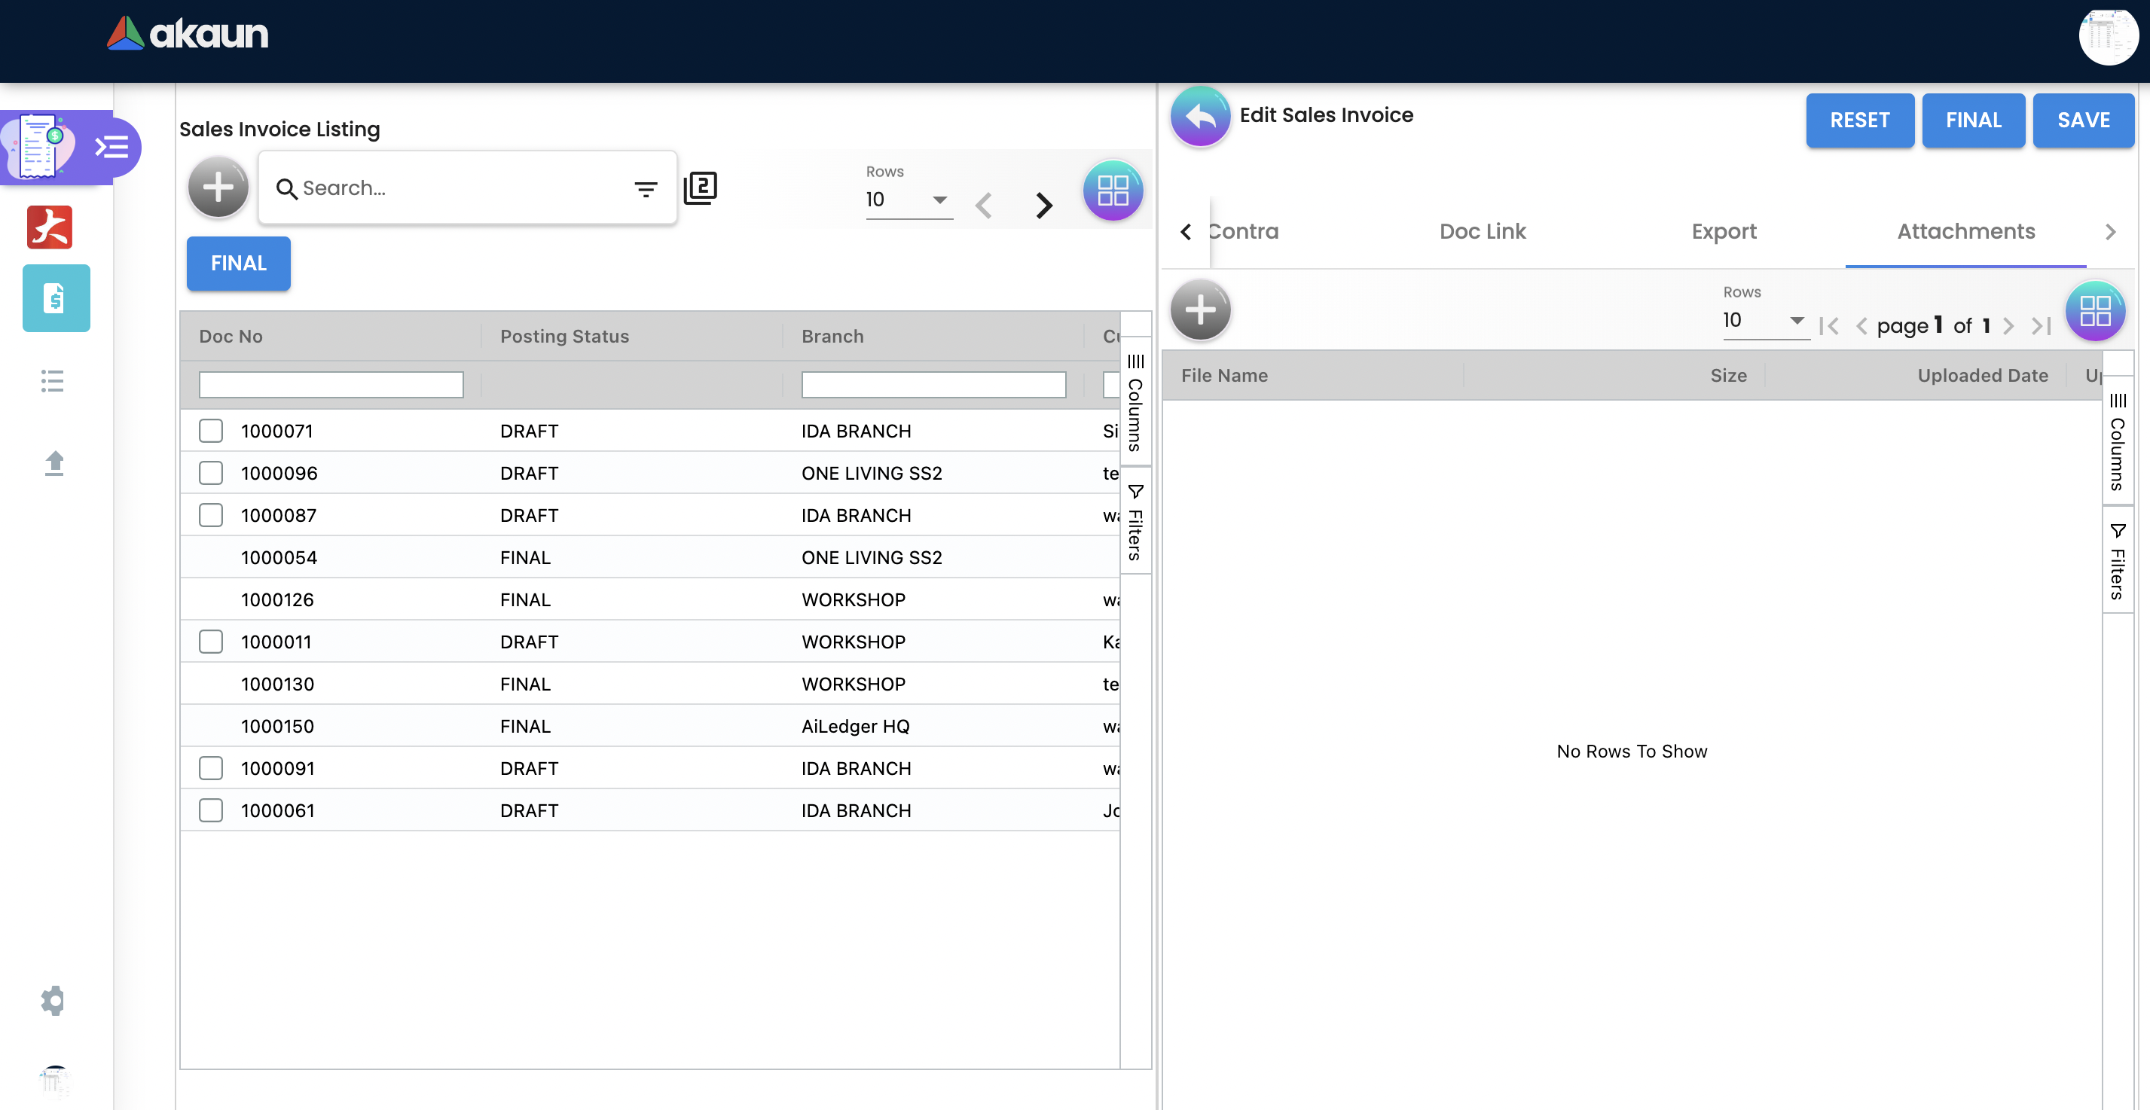Select checkbox for invoice 1000096
Viewport: 2150px width, 1110px height.
pos(211,473)
